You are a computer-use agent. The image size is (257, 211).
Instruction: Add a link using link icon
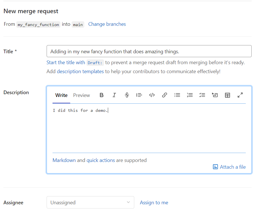click(165, 95)
